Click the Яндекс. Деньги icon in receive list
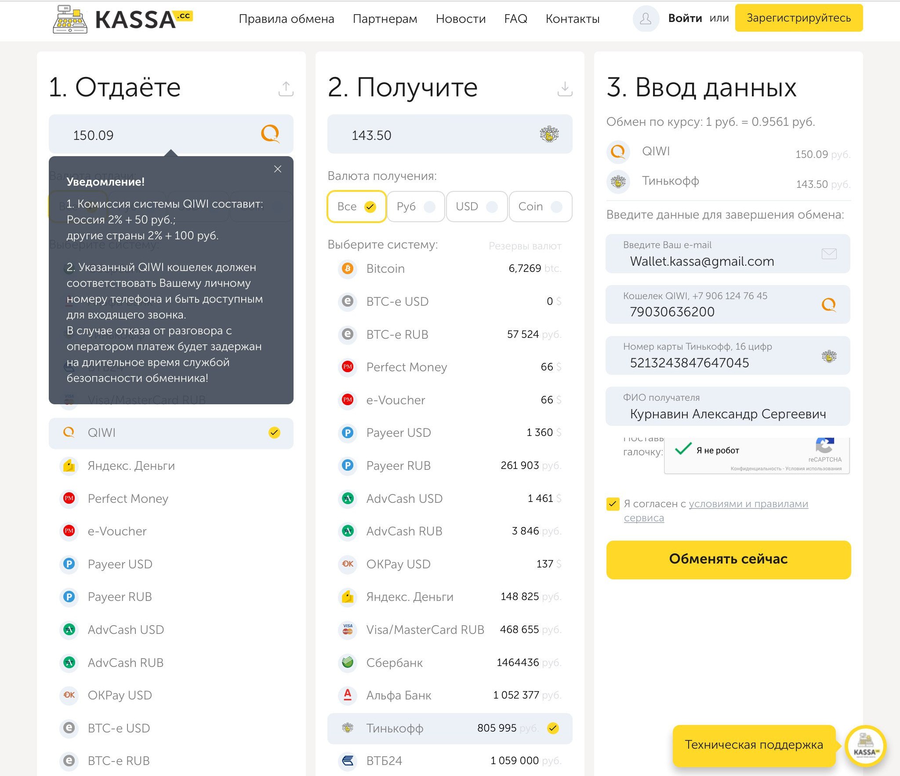 click(348, 597)
